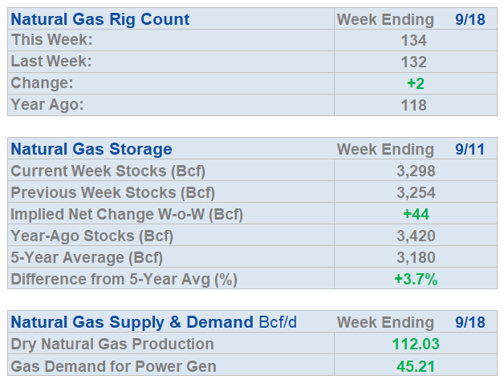Click the Difference from 5-Year Avg label
The height and width of the screenshot is (383, 504).
coord(124,280)
